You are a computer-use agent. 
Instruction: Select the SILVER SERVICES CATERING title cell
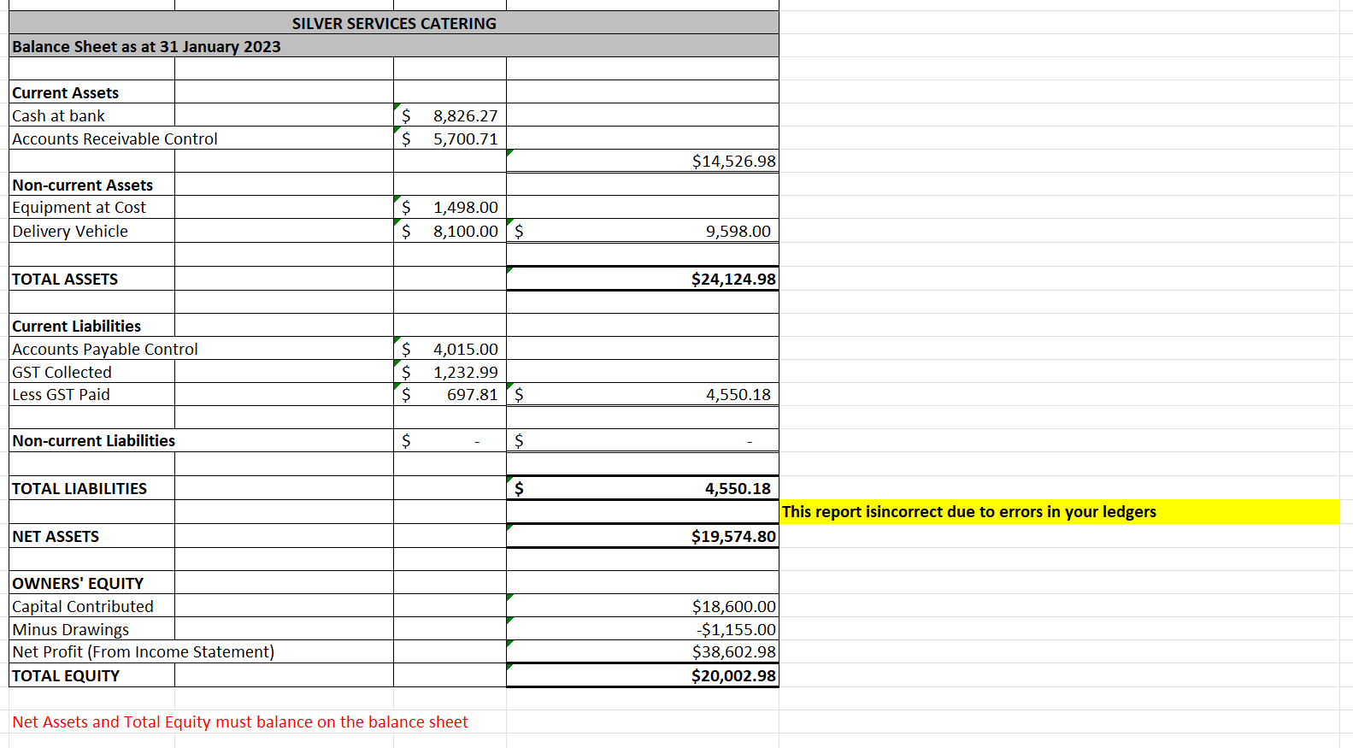click(394, 23)
